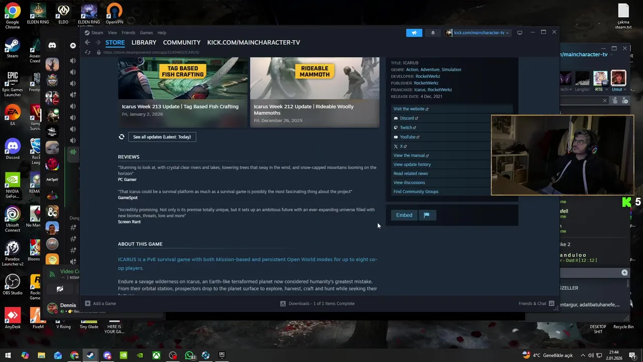
Task: Select the Simulation genre link
Action: (451, 69)
